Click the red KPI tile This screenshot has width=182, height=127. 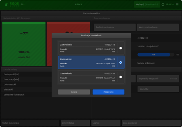68,27
